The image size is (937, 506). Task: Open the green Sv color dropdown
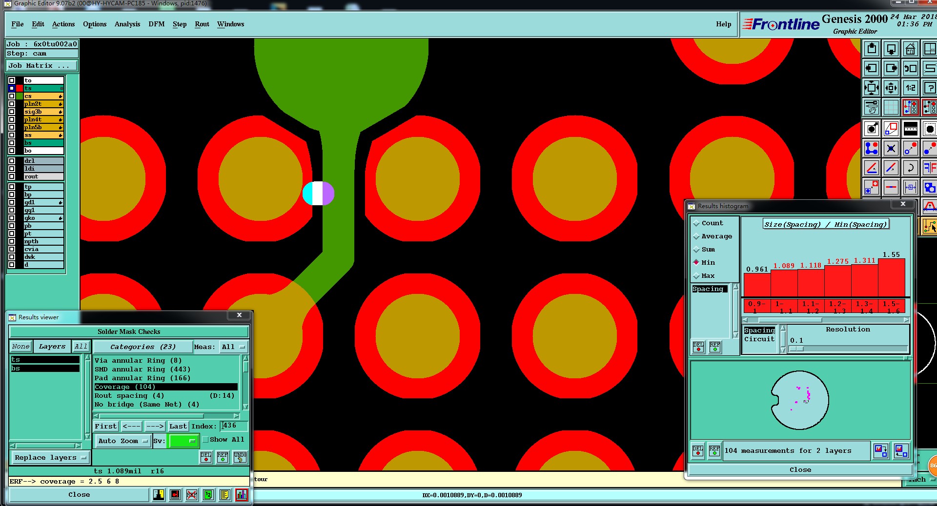[183, 441]
